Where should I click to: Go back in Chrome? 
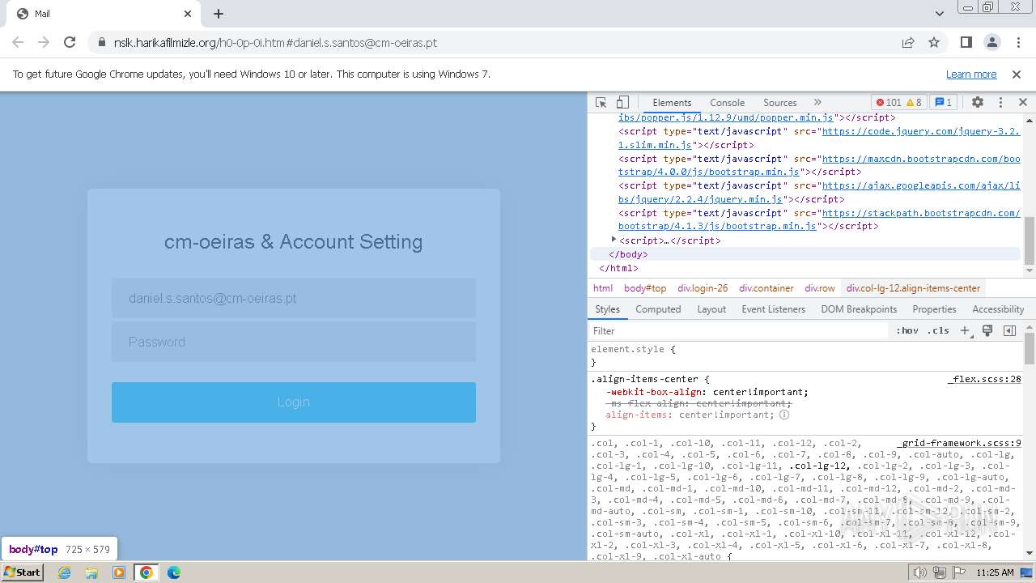tap(18, 42)
